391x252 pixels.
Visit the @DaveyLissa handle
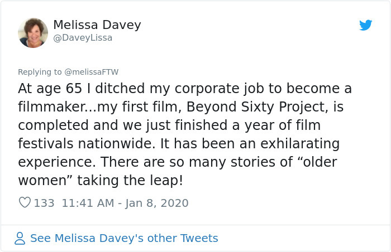point(83,38)
